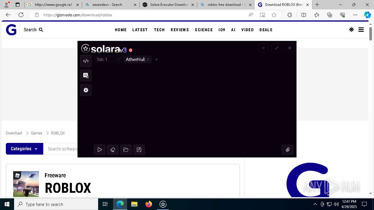The height and width of the screenshot is (210, 374).
Task: Open Edge split screen icon
Action: coord(304,15)
